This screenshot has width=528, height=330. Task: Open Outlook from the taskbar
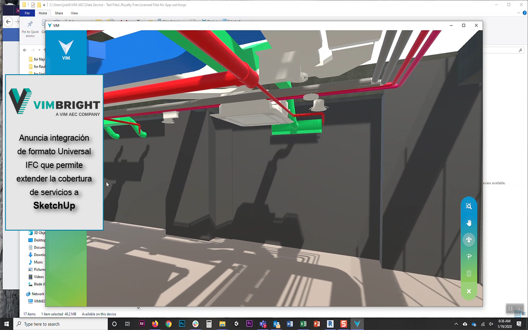[x=276, y=324]
